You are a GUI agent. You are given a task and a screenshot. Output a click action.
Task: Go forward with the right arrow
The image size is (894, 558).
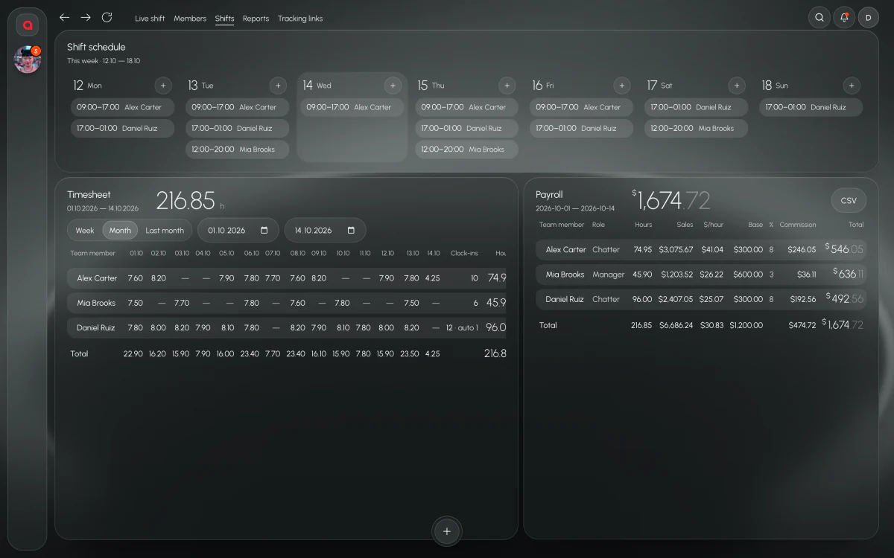tap(86, 17)
